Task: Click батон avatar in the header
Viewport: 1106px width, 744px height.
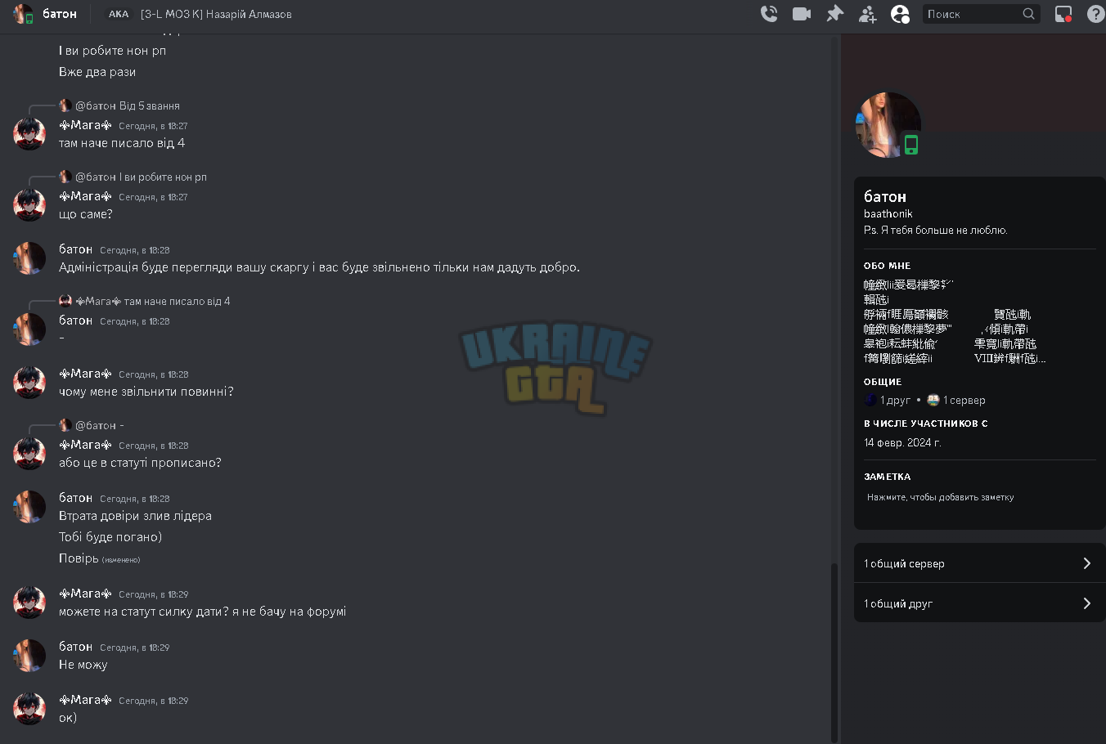Action: point(23,14)
